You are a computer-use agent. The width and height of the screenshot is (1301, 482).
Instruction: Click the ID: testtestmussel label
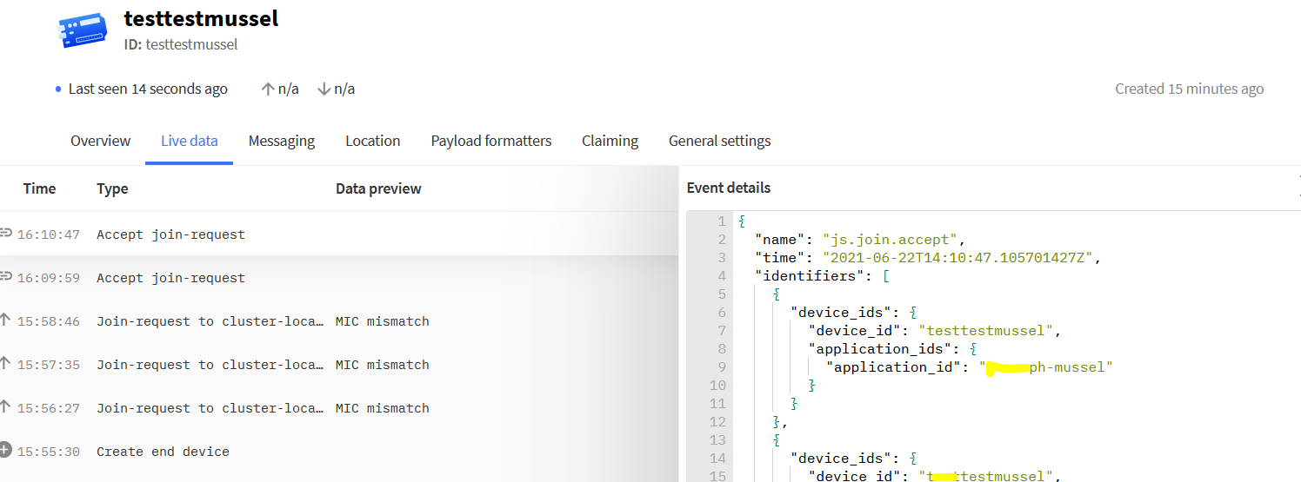click(x=181, y=44)
